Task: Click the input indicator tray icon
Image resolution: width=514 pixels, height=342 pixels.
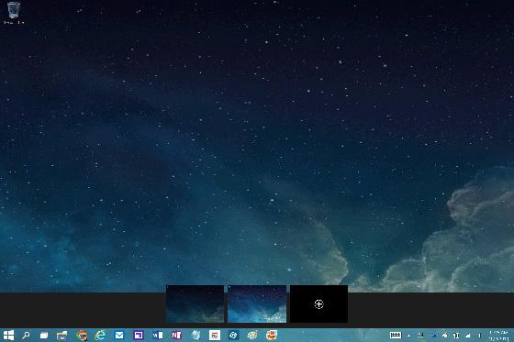Action: point(456,336)
